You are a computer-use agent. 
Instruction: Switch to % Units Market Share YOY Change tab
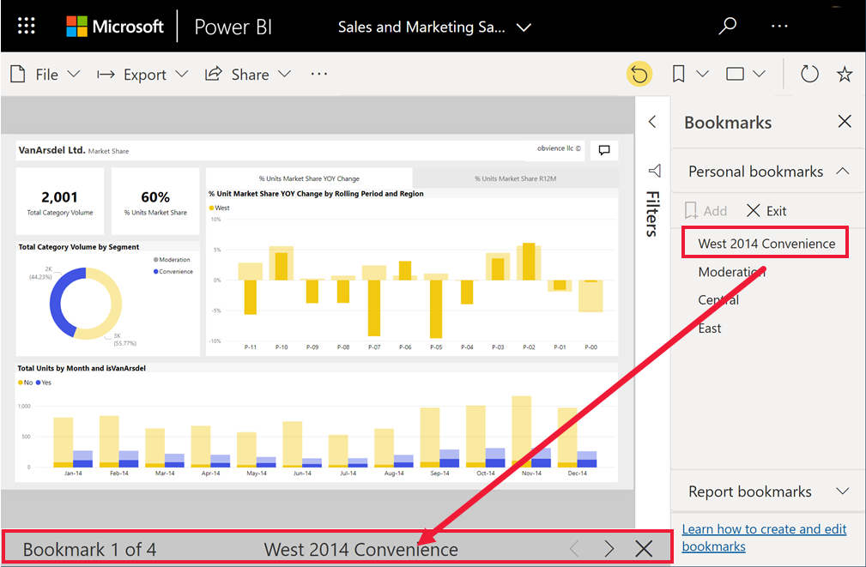tap(309, 178)
